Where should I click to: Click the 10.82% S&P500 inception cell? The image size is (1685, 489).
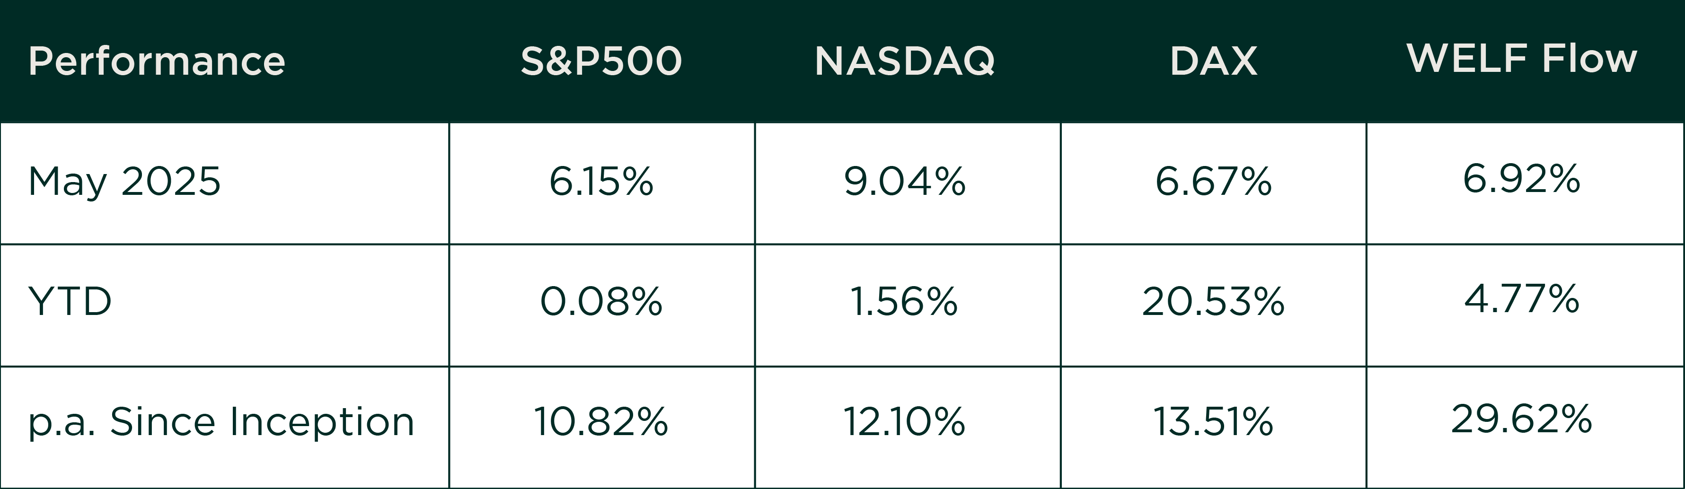coord(601,422)
